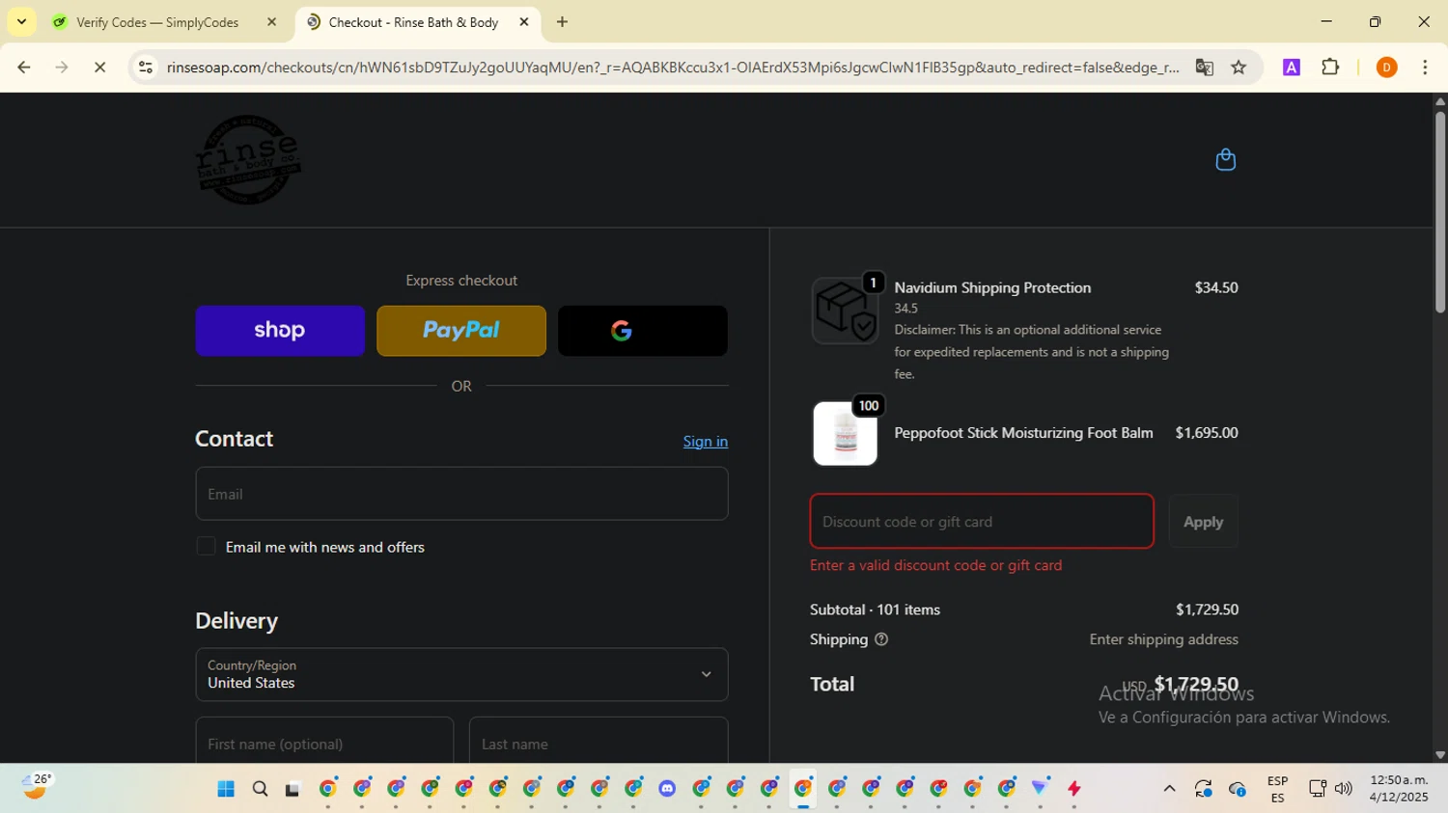Open the Chrome profile D avatar

[1386, 68]
